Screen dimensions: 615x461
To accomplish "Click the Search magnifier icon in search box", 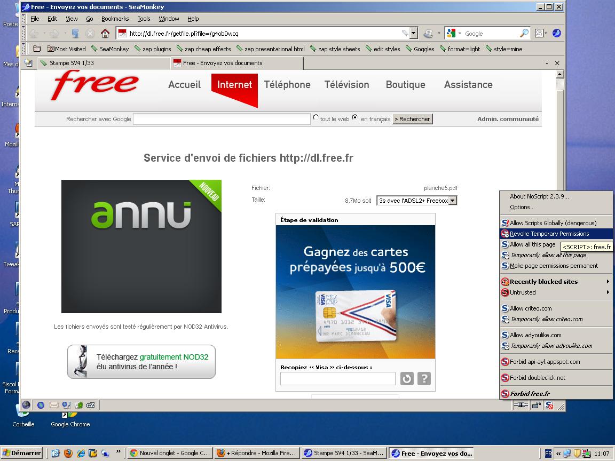I will 524,33.
